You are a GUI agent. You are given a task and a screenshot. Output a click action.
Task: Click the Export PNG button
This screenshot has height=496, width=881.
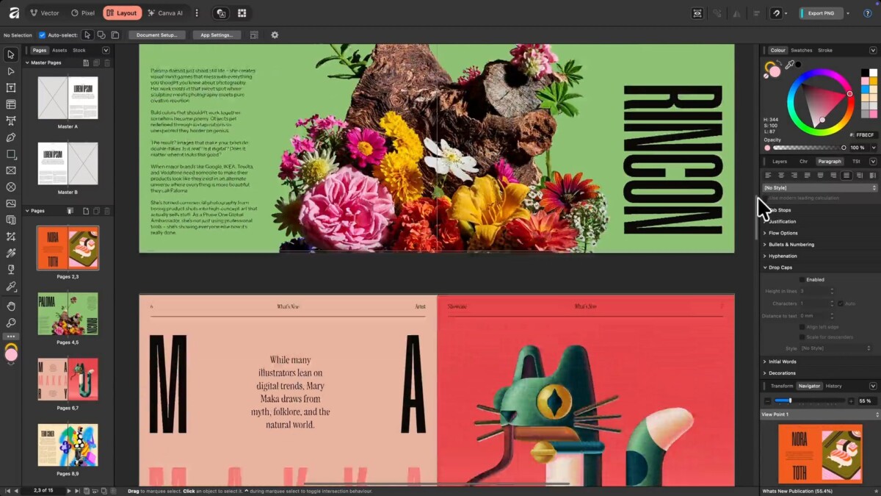click(x=820, y=13)
